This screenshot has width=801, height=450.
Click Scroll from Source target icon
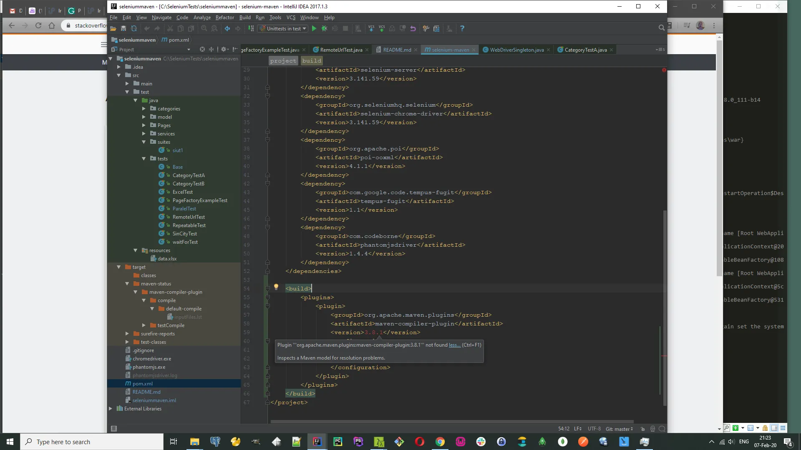tap(202, 49)
